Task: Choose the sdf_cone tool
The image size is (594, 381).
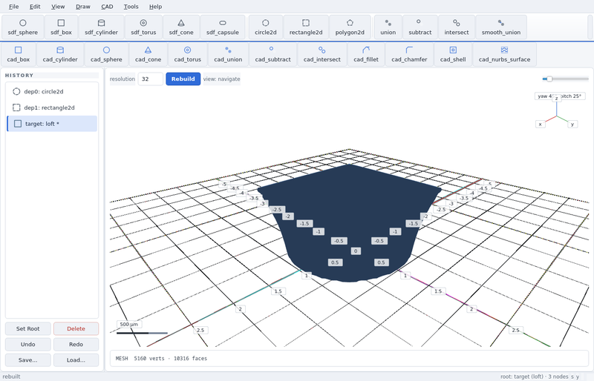Action: [181, 27]
